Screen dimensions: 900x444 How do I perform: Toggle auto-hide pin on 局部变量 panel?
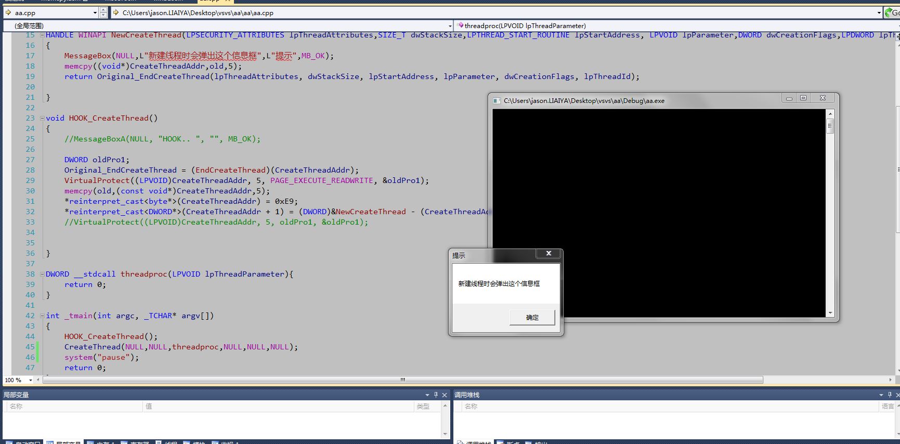pos(436,395)
